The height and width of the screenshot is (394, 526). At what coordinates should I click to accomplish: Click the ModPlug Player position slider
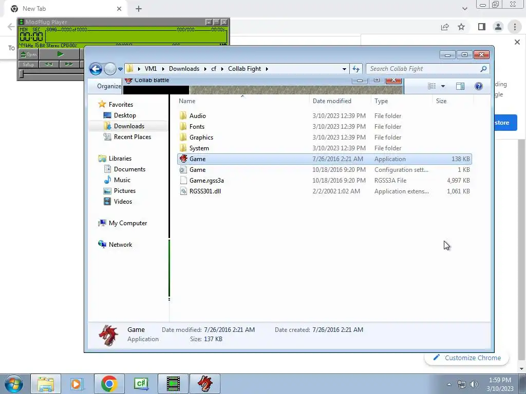coord(22,74)
